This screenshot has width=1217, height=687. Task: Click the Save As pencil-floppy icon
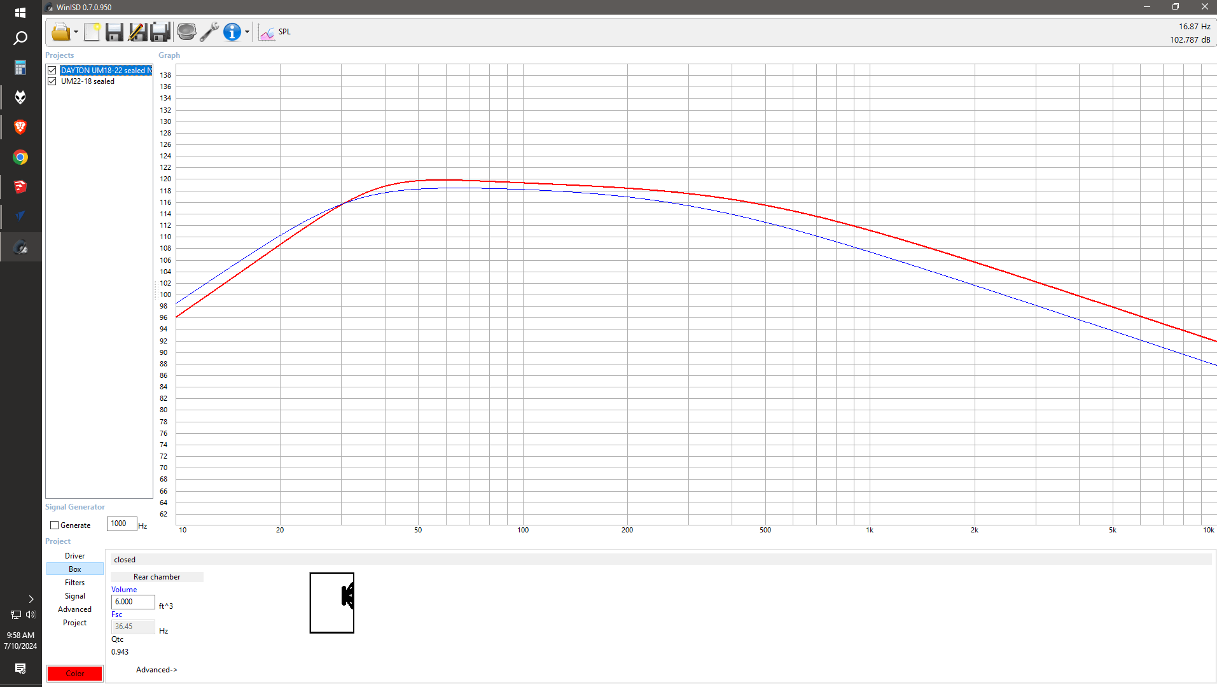(x=137, y=32)
